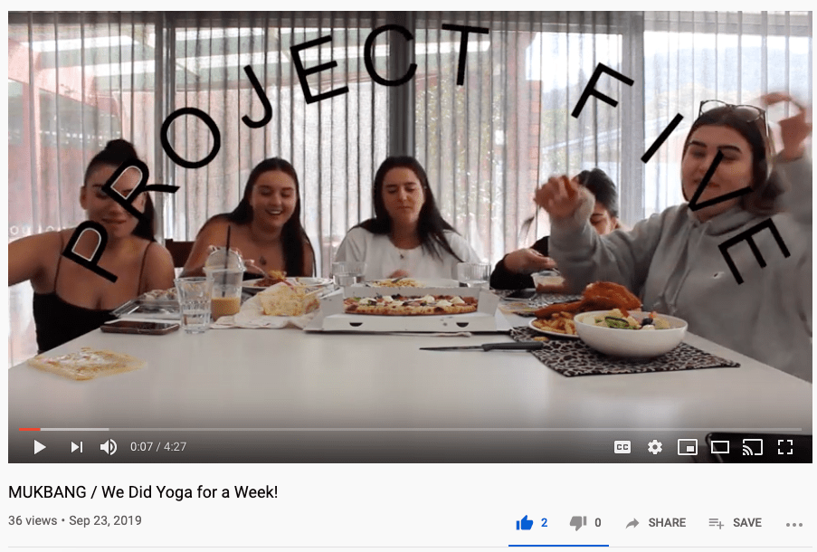Like the video with thumbs up
Screen dimensions: 817x552
[525, 522]
